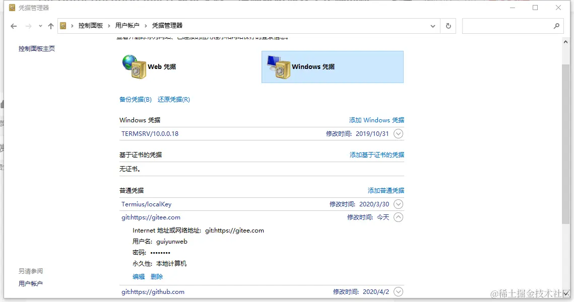Click the 凭据管理器 breadcrumb
Image resolution: width=574 pixels, height=302 pixels.
[x=167, y=26]
